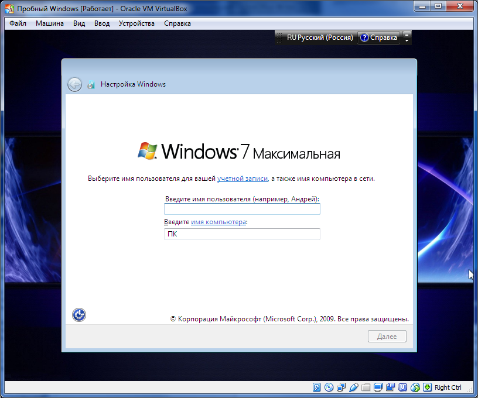Click the back arrow in setup header
This screenshot has width=478, height=398.
tap(74, 84)
